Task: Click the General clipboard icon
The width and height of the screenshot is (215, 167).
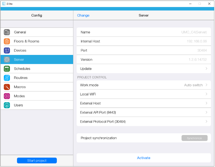Action: tap(7, 32)
